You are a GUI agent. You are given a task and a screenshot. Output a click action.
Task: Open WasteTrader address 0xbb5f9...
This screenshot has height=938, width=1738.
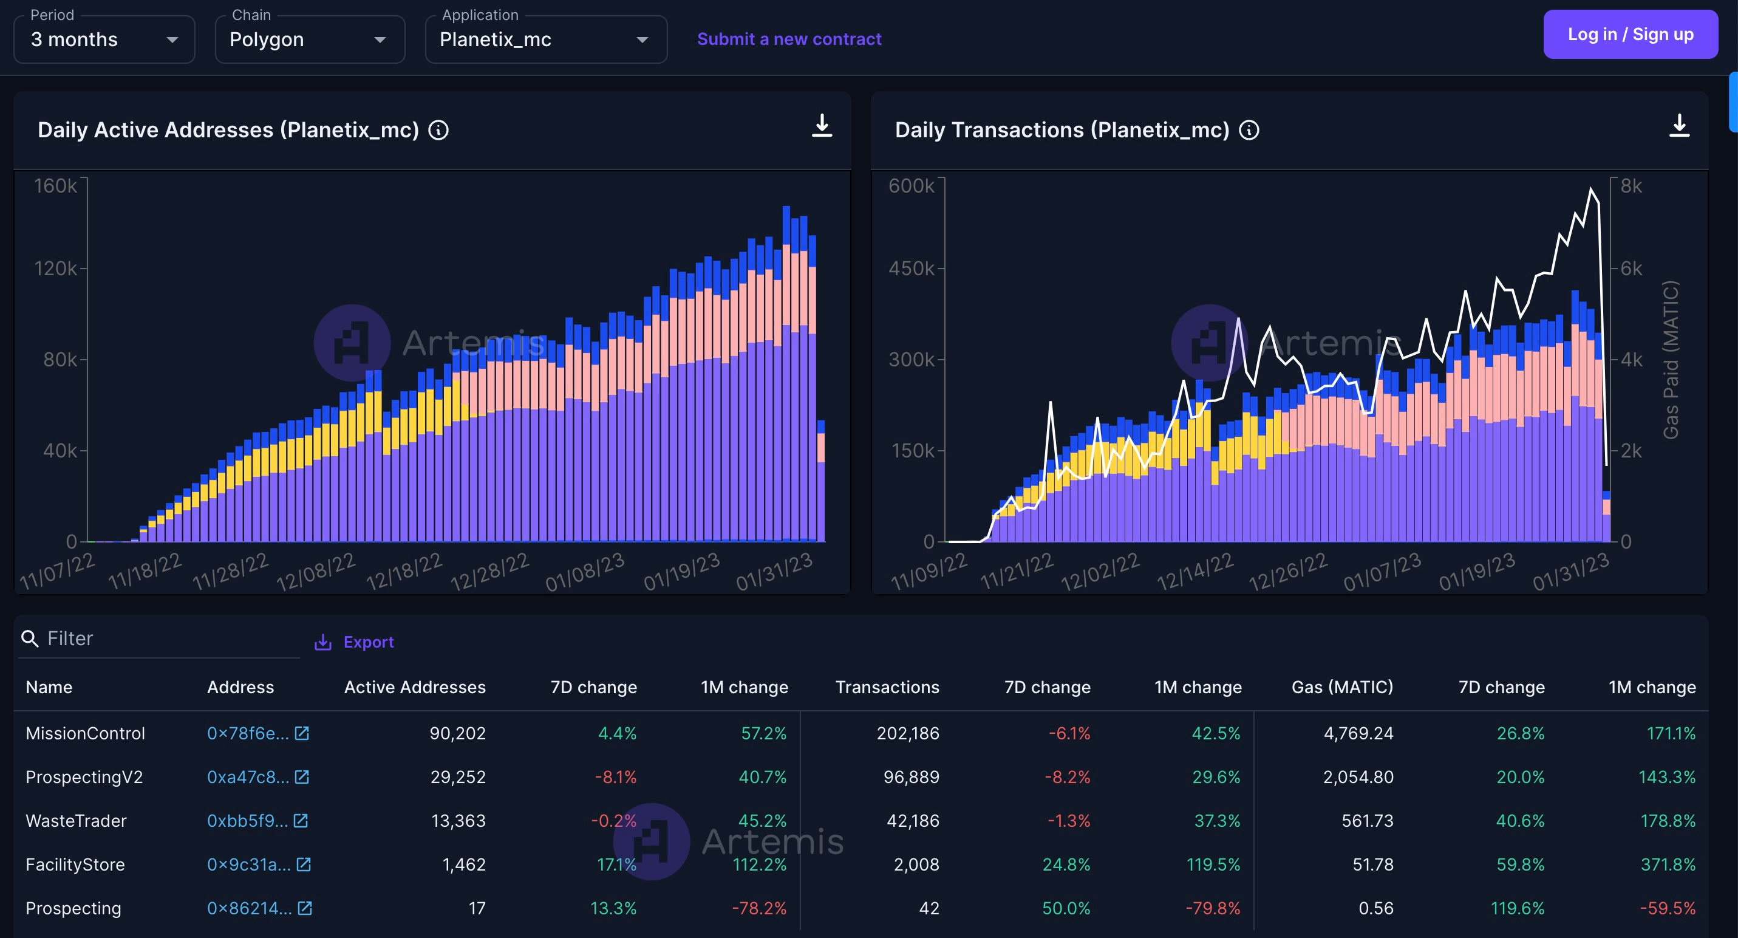(247, 821)
